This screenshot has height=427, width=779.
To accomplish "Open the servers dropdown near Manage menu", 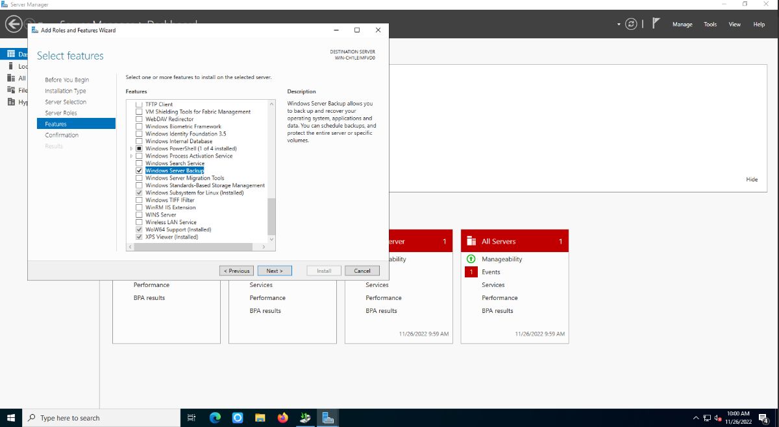I will [x=617, y=23].
